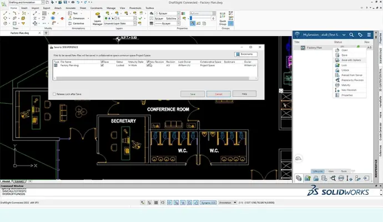The height and width of the screenshot is (222, 383).
Task: Toggle the New Revision column header checkbox
Action: (x=148, y=62)
